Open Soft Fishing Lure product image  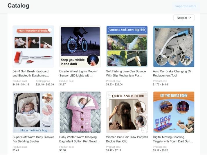[127, 46]
